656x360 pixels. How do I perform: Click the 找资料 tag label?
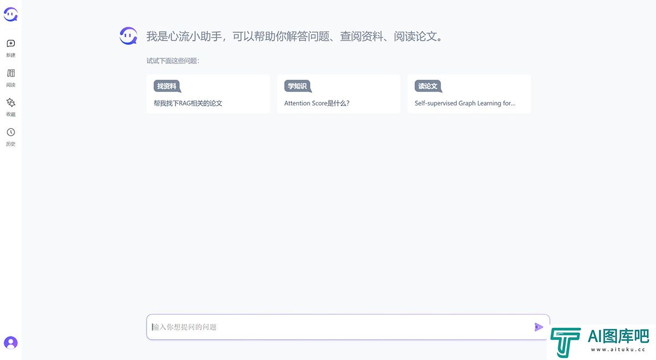[167, 86]
